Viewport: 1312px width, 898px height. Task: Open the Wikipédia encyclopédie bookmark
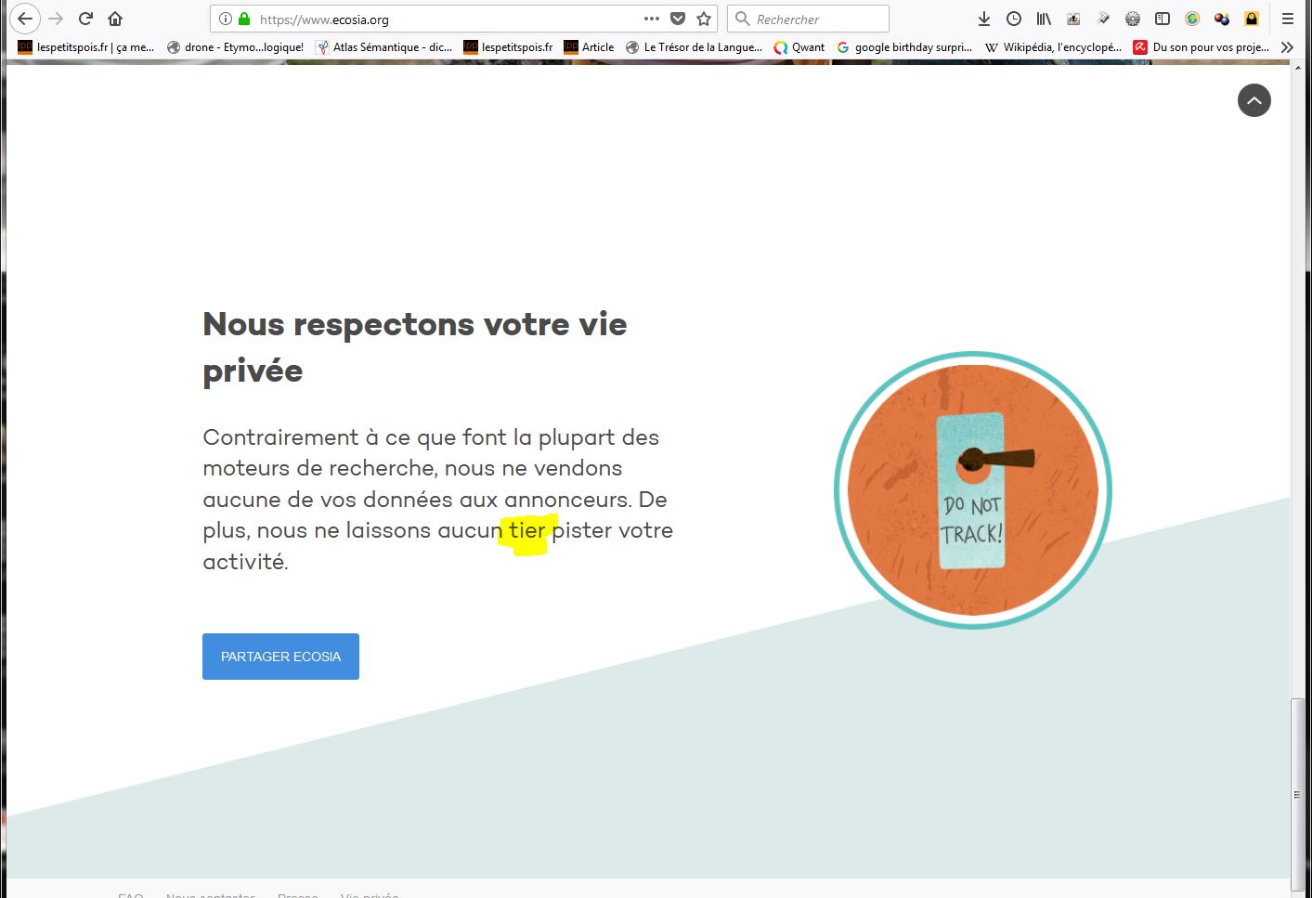(1053, 47)
